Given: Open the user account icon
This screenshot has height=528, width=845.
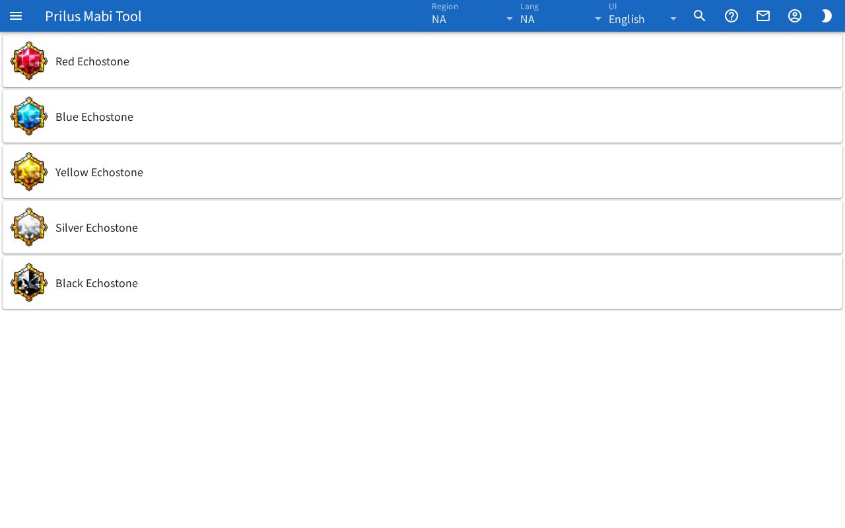Looking at the screenshot, I should coord(795,16).
